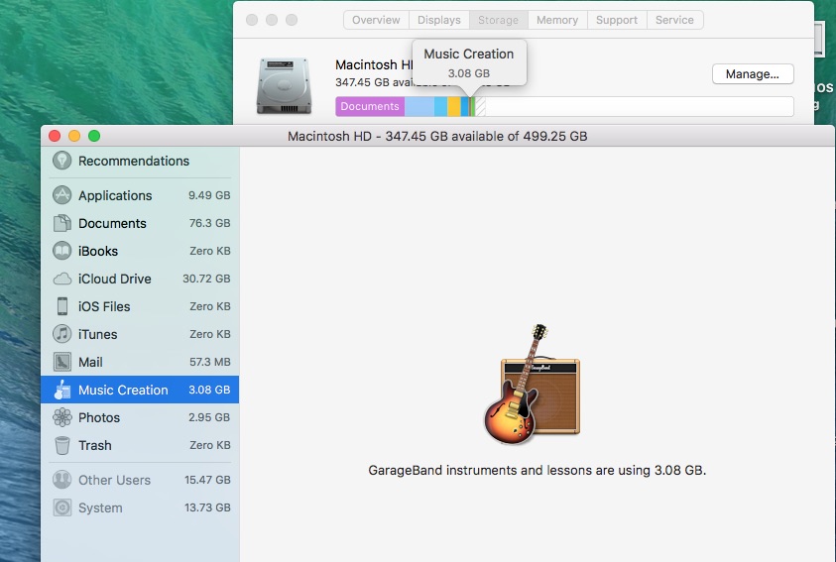Select iOS Files in the sidebar
Screen dimensions: 836x562
pyautogui.click(x=140, y=306)
